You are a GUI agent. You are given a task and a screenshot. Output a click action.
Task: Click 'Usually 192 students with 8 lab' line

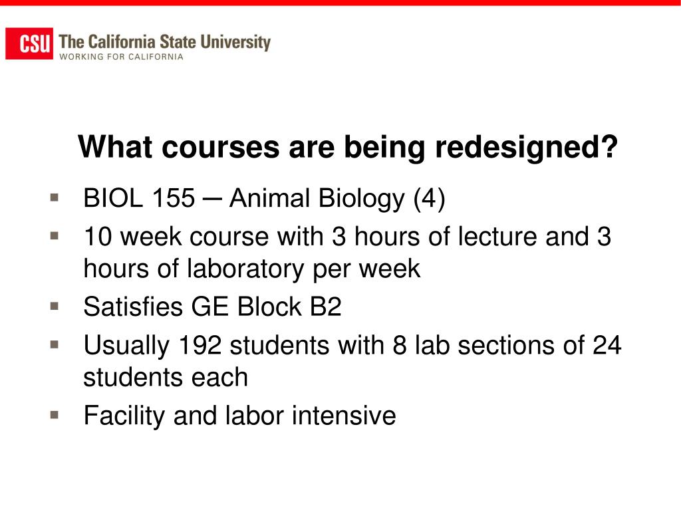click(x=352, y=346)
